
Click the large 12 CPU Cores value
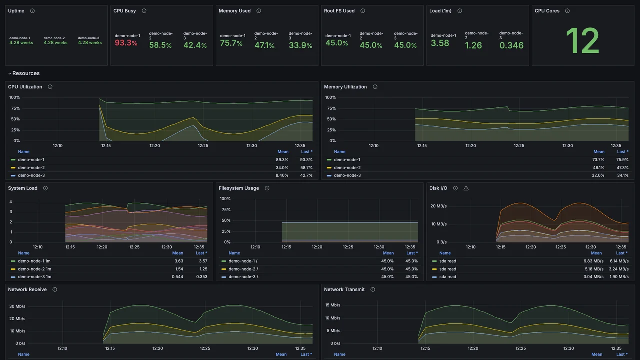tap(582, 41)
